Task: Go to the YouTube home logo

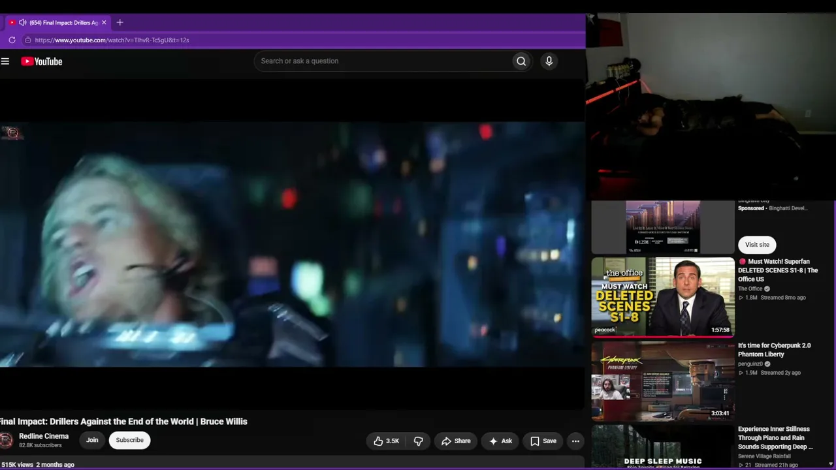Action: click(42, 61)
